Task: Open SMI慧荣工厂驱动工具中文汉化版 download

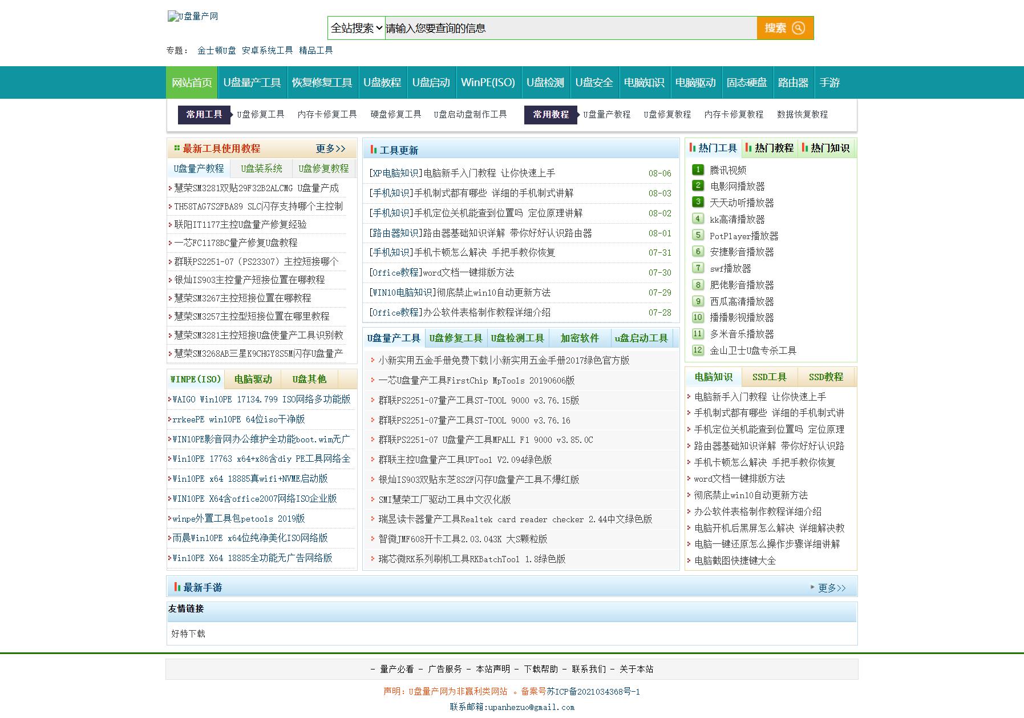Action: 444,499
